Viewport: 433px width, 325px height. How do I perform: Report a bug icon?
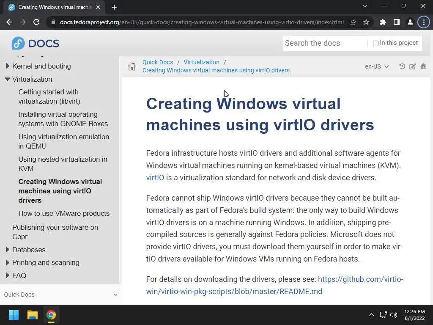pyautogui.click(x=423, y=66)
